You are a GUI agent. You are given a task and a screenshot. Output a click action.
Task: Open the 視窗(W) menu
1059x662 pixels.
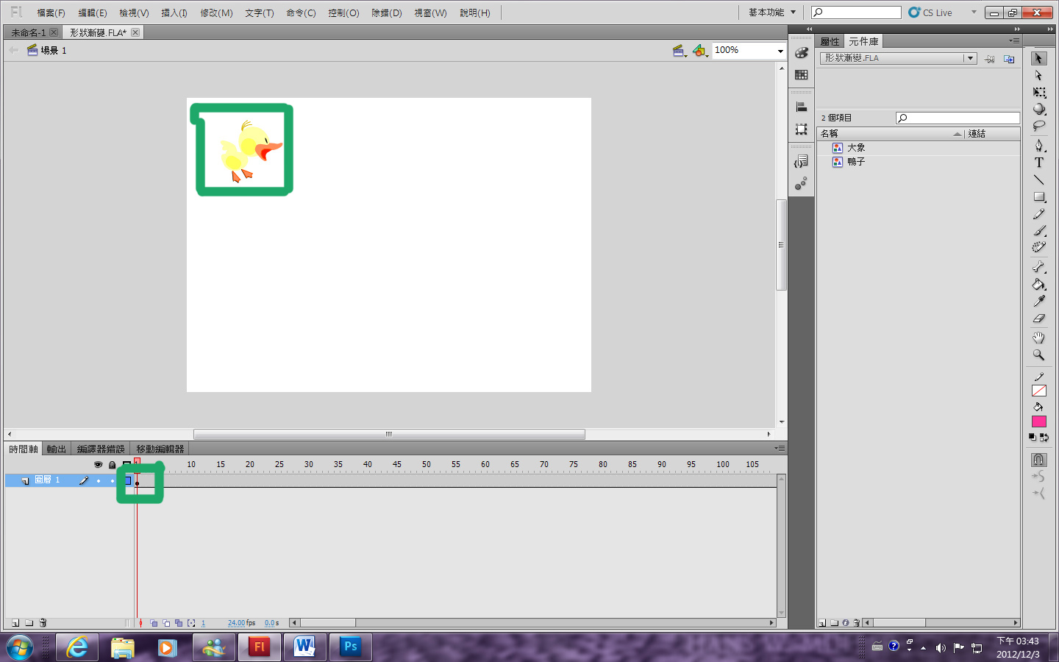[430, 13]
